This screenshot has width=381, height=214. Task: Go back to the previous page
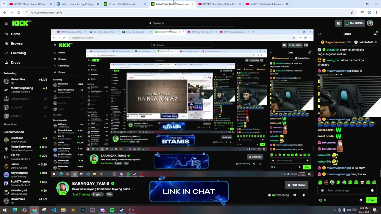[x=4, y=12]
